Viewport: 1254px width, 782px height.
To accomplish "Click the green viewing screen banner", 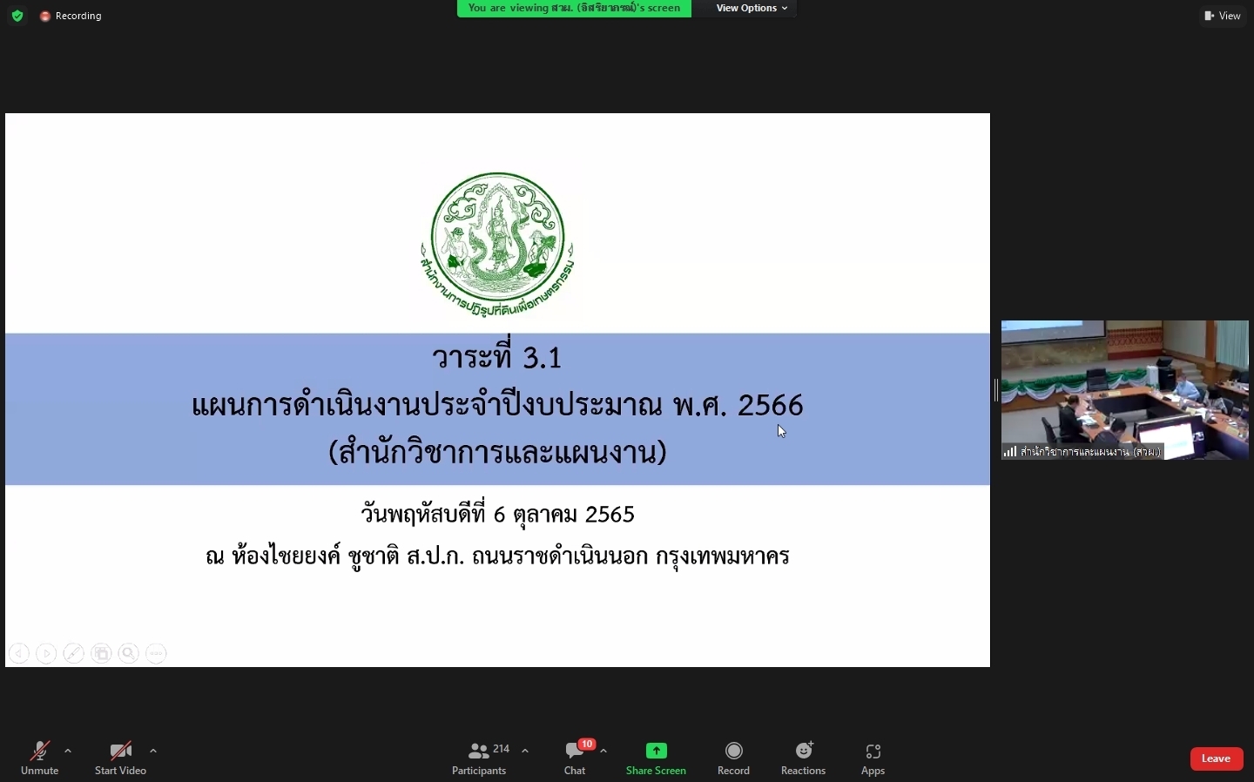I will 575,8.
